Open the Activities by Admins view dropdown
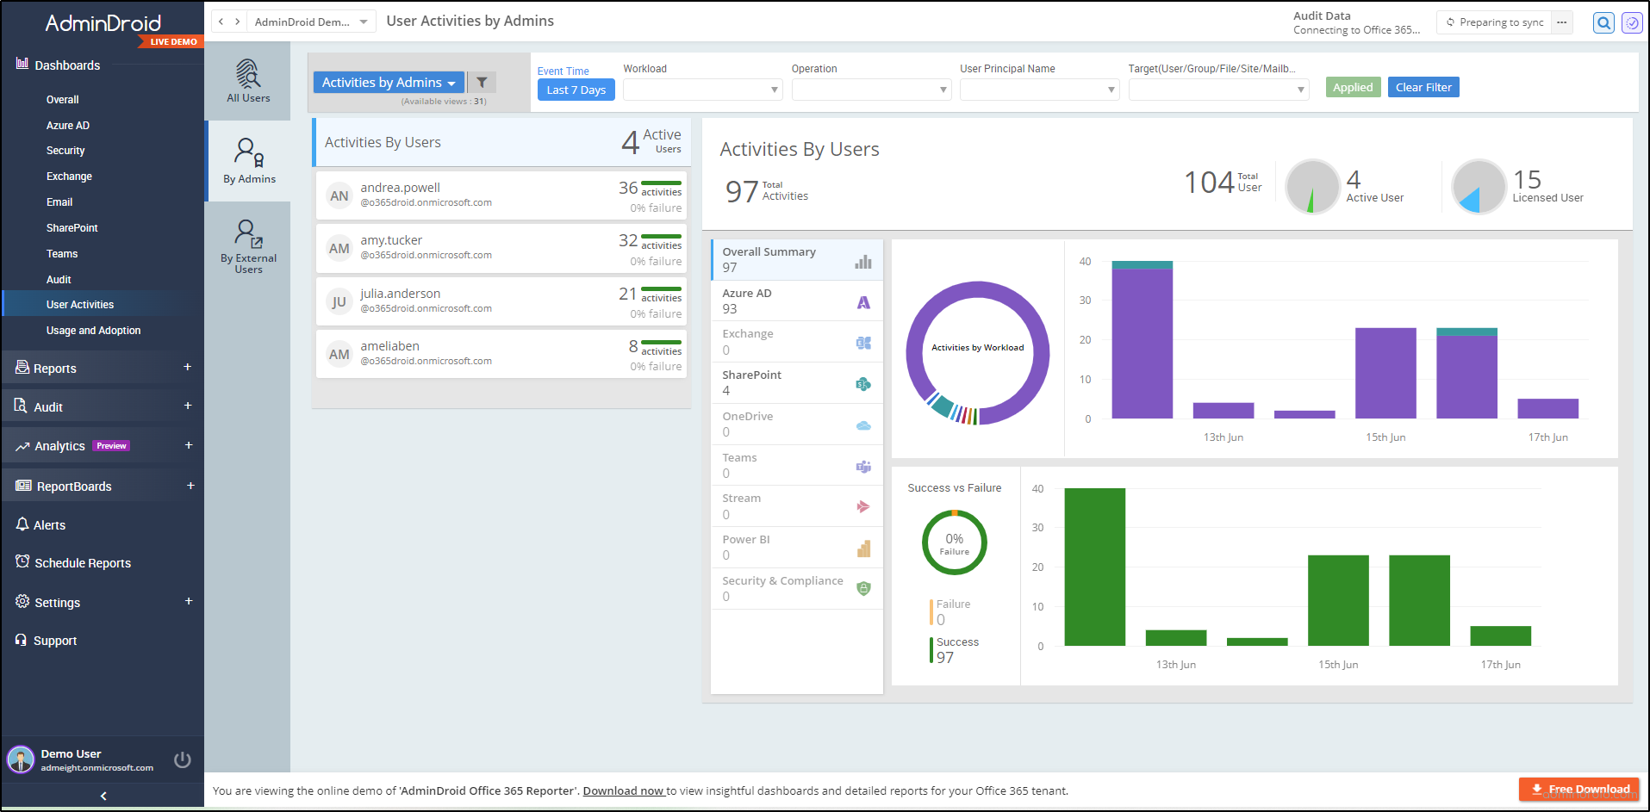The image size is (1650, 812). pyautogui.click(x=388, y=82)
